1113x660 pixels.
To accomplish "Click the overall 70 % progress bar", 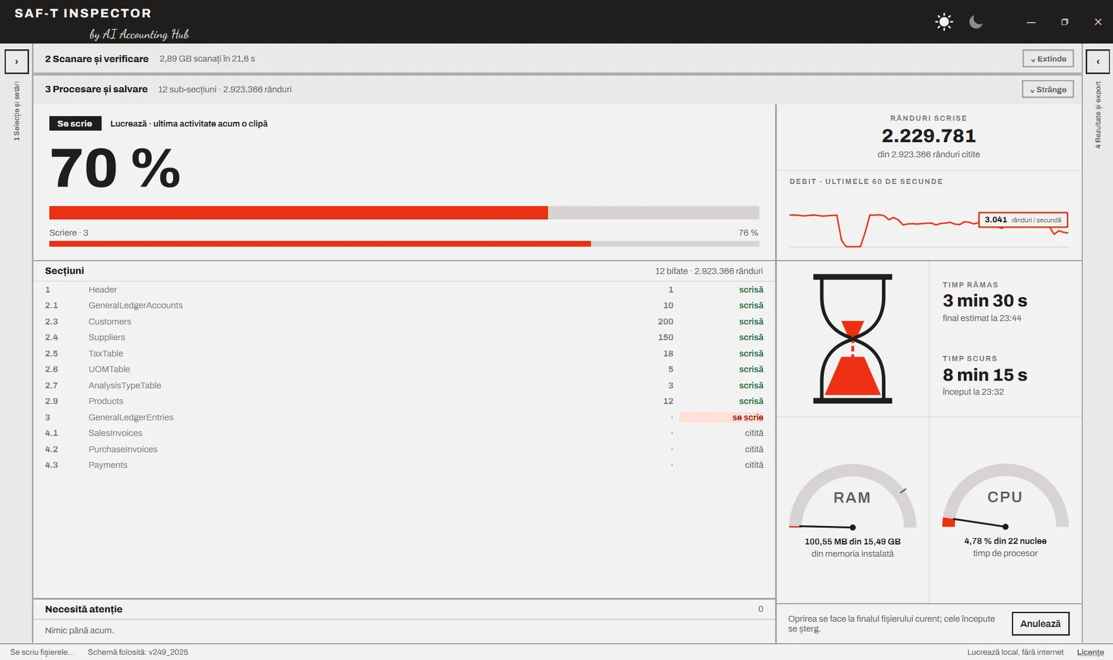I will 404,212.
